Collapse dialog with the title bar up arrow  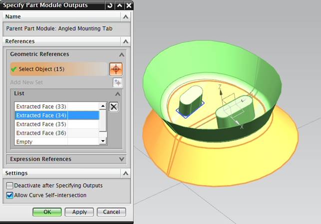tap(119, 5)
